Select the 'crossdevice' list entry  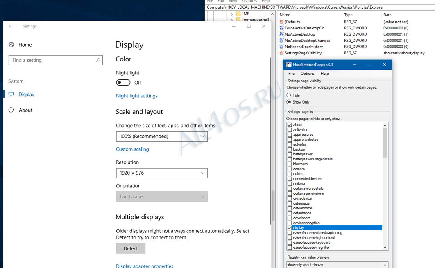point(302,198)
